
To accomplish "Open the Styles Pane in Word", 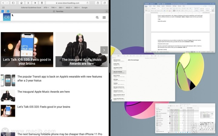I will click(213, 9).
